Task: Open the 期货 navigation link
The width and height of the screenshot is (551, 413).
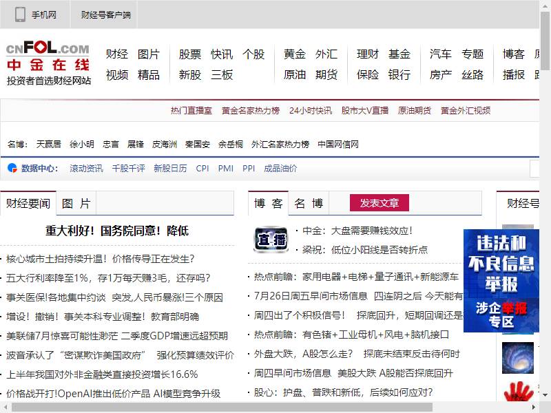Action: click(x=326, y=74)
